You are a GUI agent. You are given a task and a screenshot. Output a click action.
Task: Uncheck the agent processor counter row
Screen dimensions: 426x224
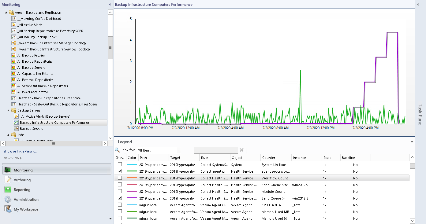pos(120,171)
